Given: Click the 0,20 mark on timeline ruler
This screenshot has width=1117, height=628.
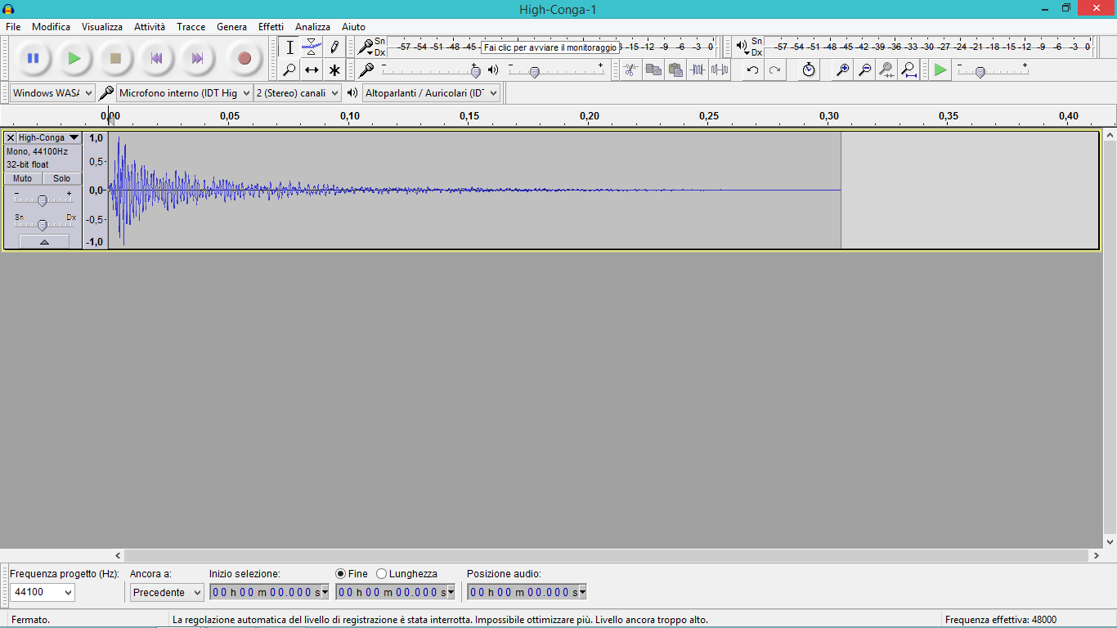Looking at the screenshot, I should [589, 116].
